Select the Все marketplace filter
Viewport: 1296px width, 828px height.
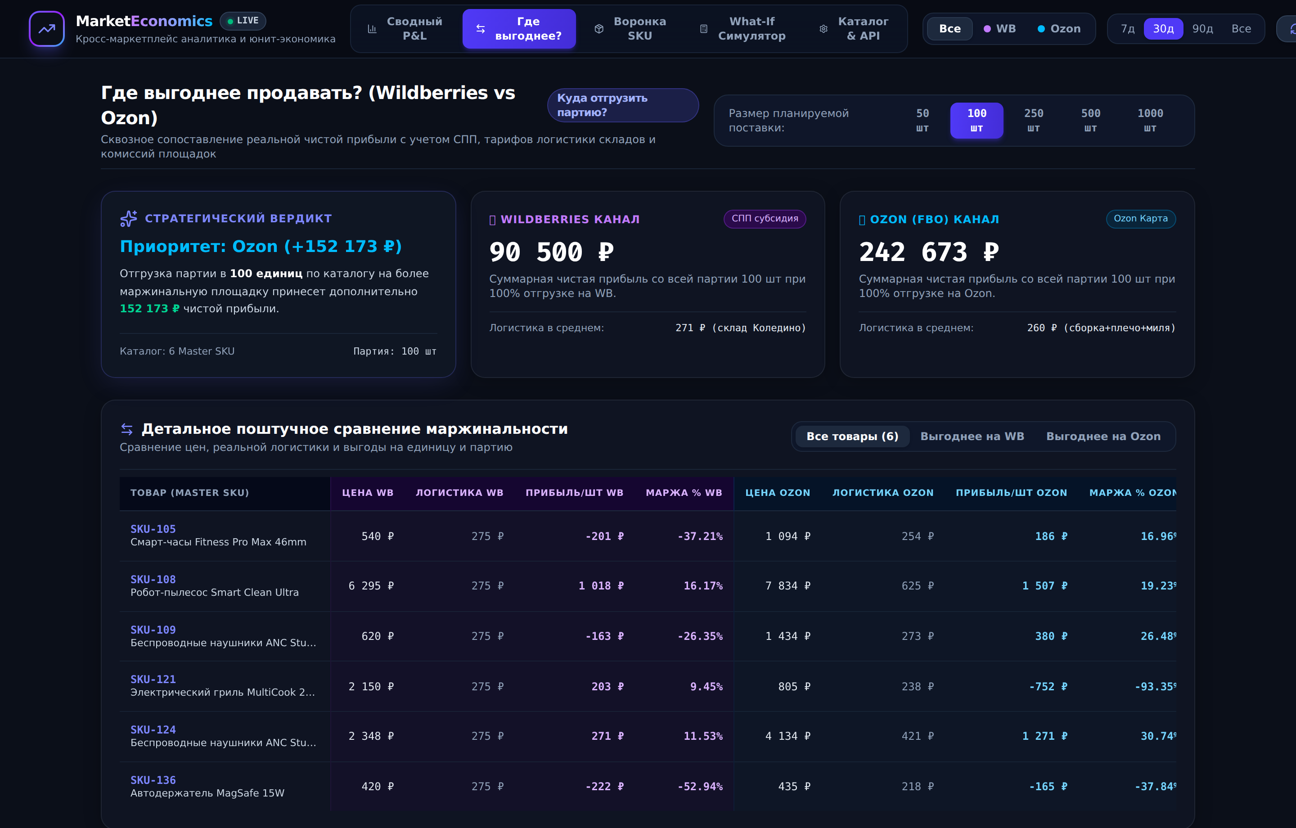950,28
